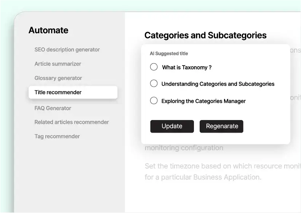This screenshot has height=213, width=301.
Task: Select the 'What is Taxonomy ?' radio button
Action: (x=154, y=67)
